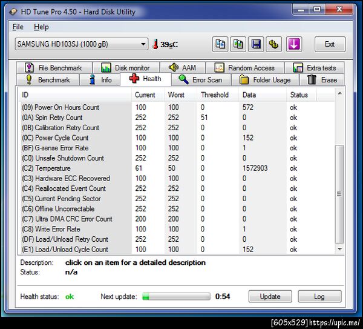Click the Update button
Screen dimensions: 363x329
270,296
